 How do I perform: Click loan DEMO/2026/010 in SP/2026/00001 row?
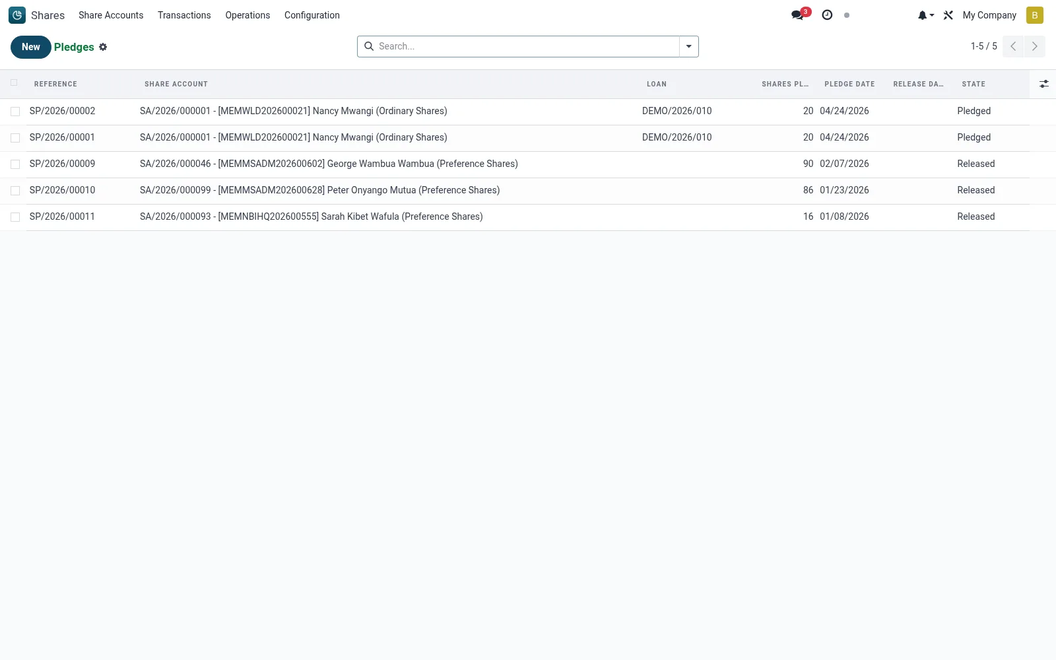(x=676, y=137)
